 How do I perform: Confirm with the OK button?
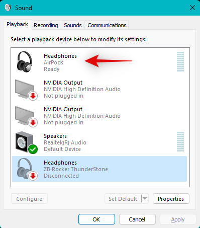tap(96, 219)
